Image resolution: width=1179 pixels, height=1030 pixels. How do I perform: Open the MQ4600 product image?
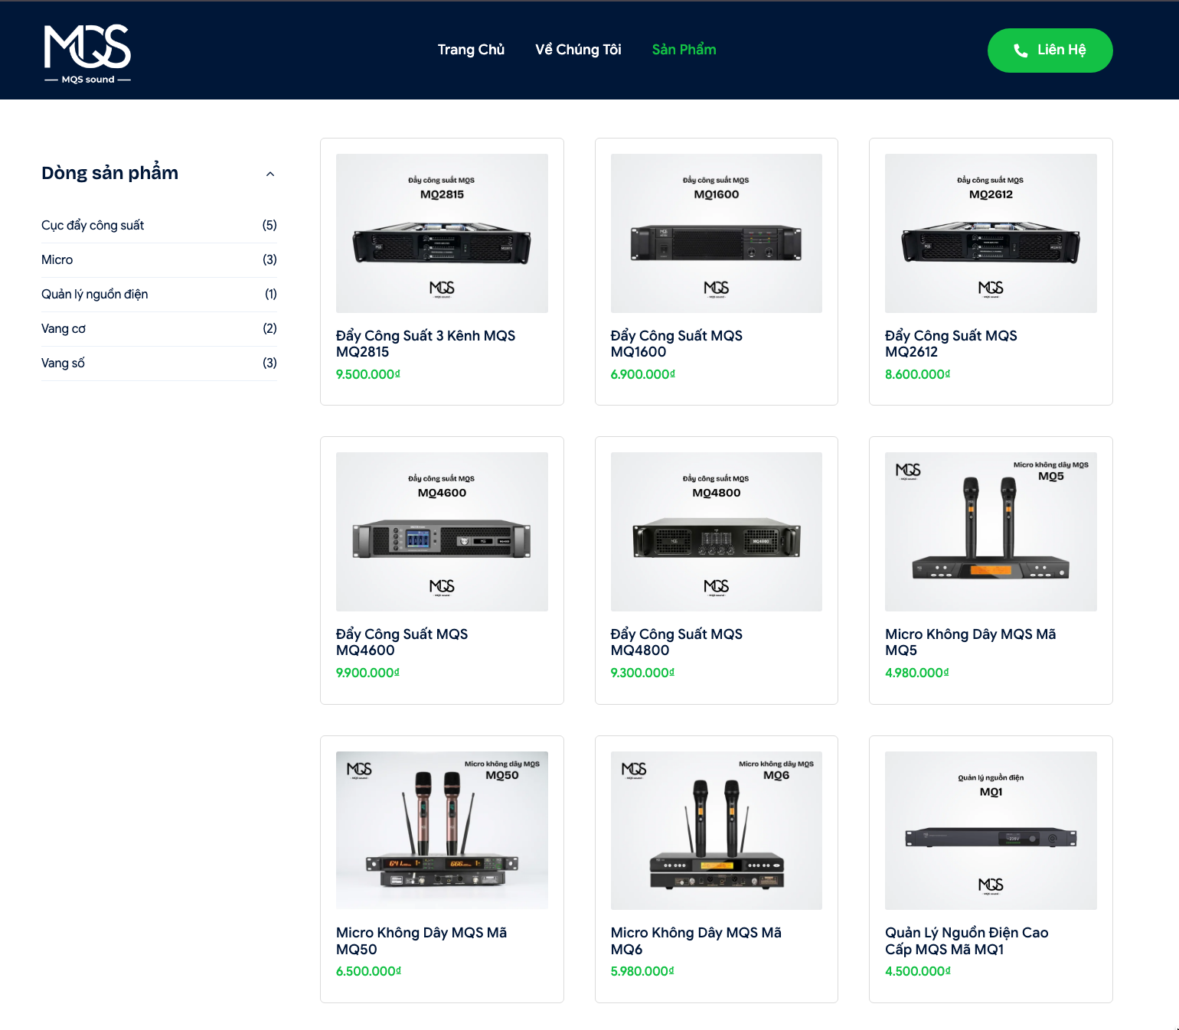click(x=442, y=532)
